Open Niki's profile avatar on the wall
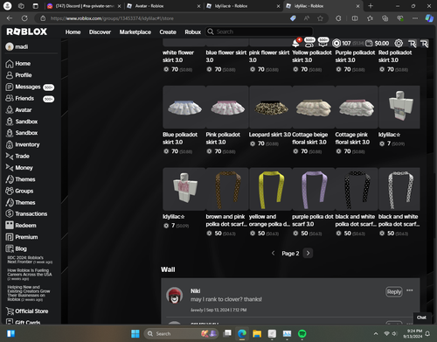This screenshot has width=437, height=342. coord(175,296)
